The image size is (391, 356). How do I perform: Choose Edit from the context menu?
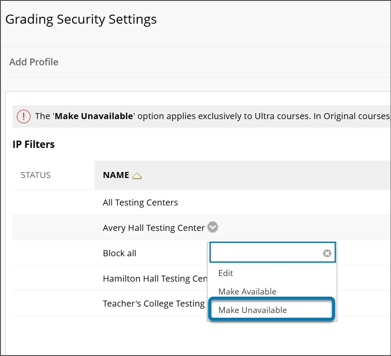point(225,273)
